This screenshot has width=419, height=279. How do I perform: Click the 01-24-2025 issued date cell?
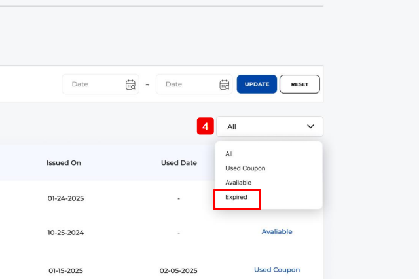(x=66, y=198)
